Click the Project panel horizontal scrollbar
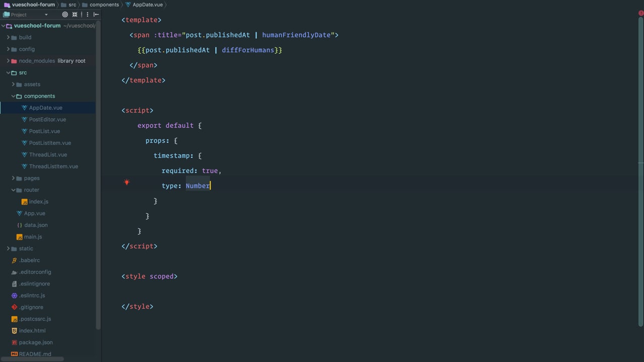 click(32, 359)
